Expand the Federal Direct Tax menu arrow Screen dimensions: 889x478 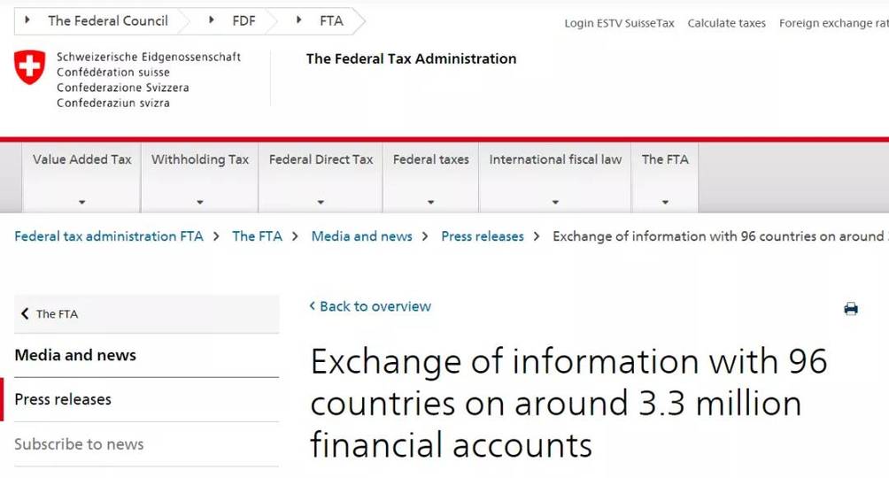point(321,203)
